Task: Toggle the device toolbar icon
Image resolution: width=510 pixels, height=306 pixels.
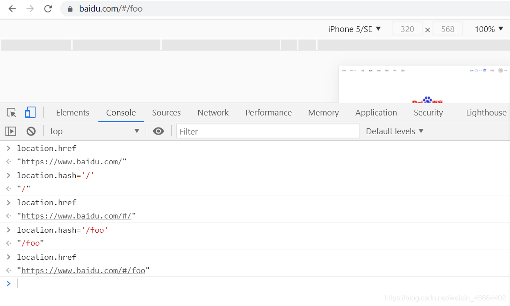Action: [x=30, y=112]
